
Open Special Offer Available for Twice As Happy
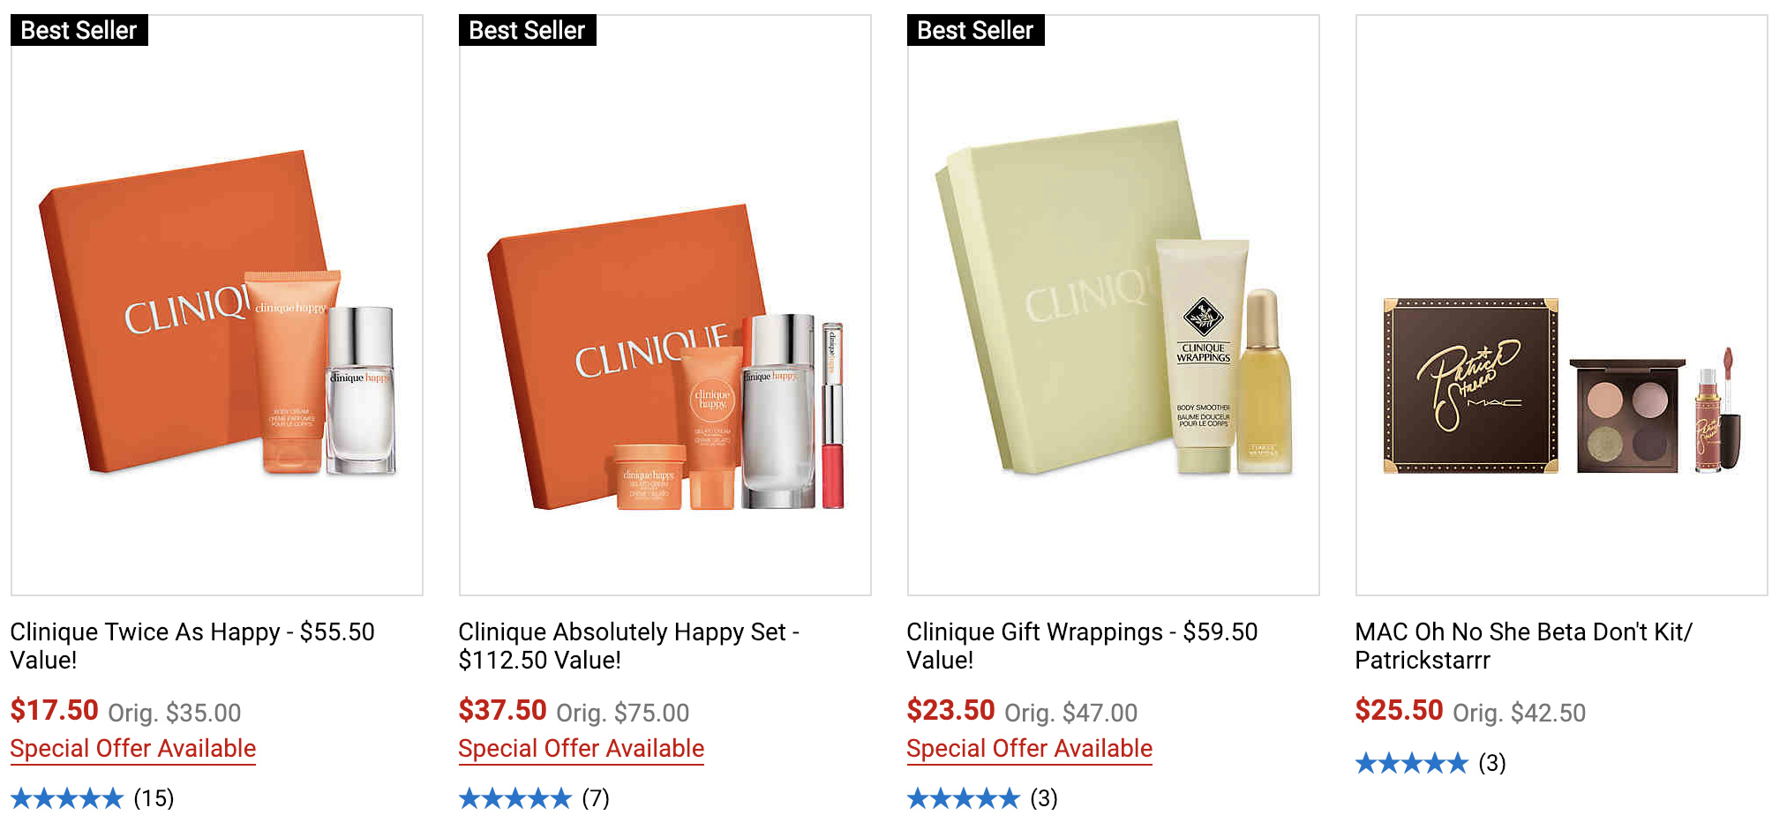coord(133,749)
